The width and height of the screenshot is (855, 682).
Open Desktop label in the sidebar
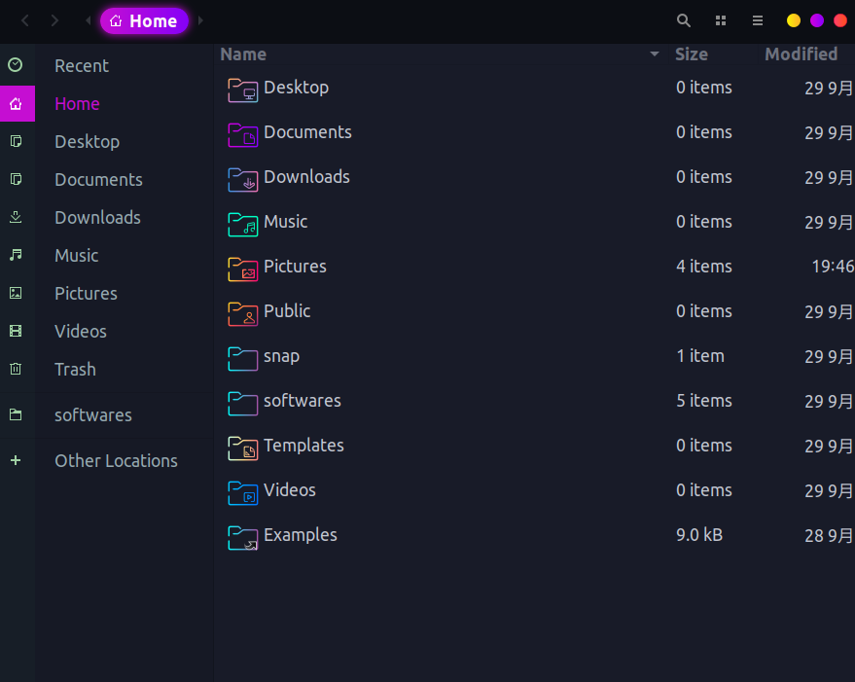[x=87, y=142]
